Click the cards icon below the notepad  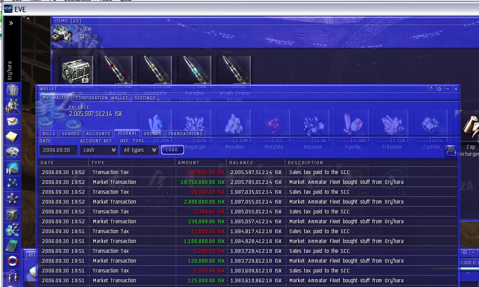(x=12, y=152)
